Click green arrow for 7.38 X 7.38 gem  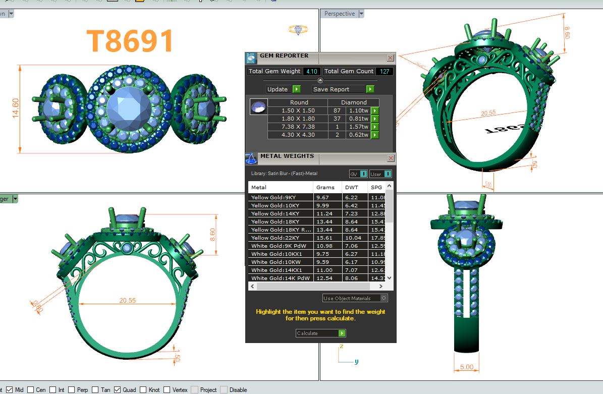pos(375,127)
